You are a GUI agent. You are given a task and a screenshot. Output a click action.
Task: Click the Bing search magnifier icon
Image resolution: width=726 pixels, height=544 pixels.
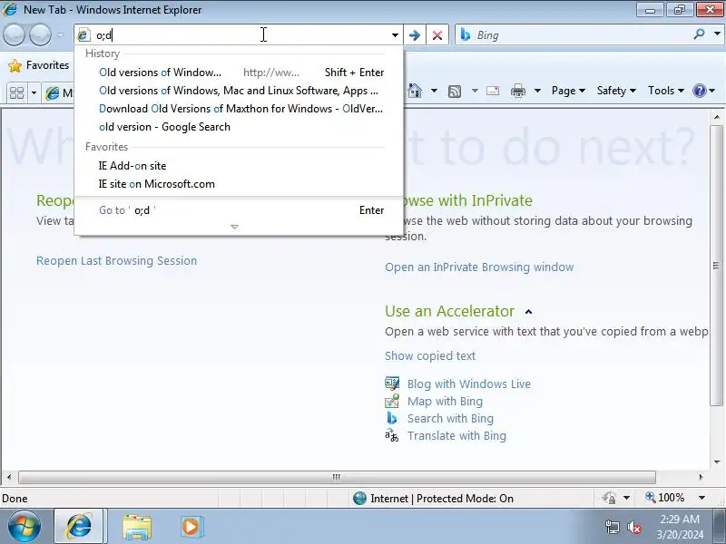[699, 34]
